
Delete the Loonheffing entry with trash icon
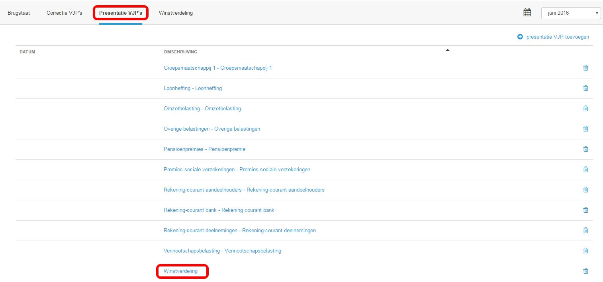[x=585, y=88]
